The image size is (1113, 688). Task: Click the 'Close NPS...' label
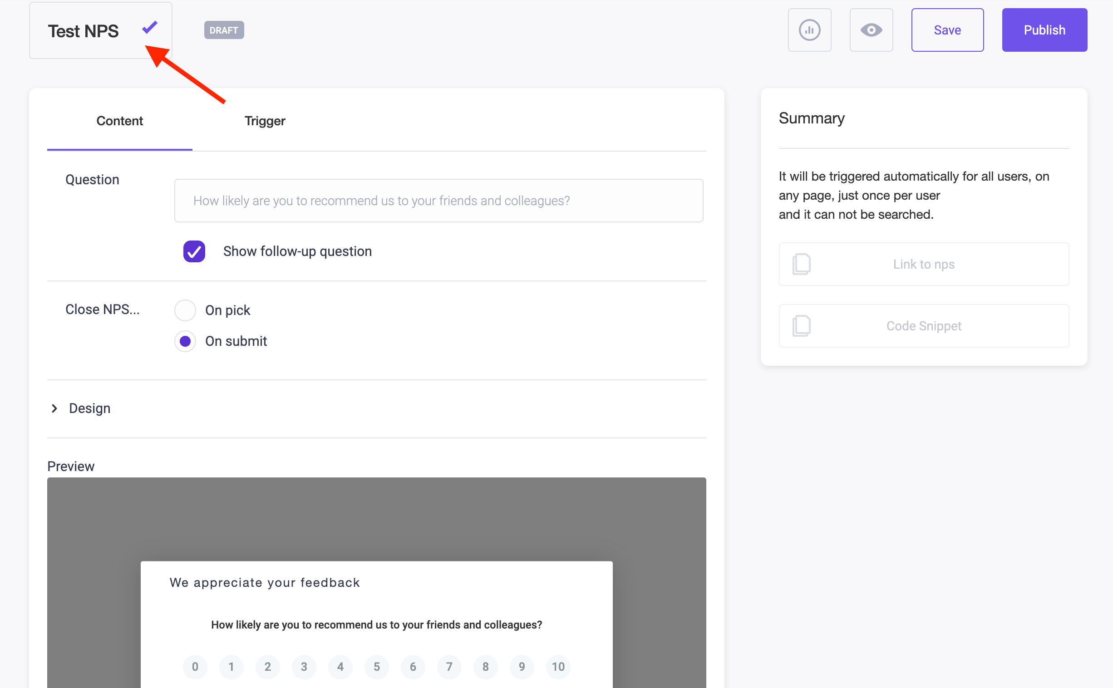(103, 310)
